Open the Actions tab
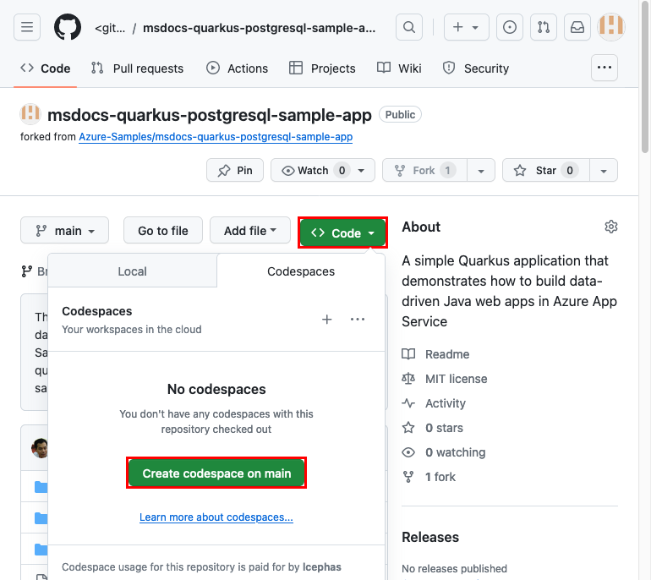 pyautogui.click(x=238, y=68)
